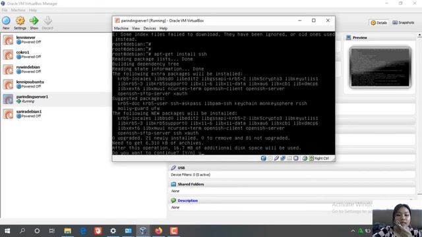Image resolution: width=422 pixels, height=237 pixels.
Task: Click the VM preview thumbnail
Action: 380,67
